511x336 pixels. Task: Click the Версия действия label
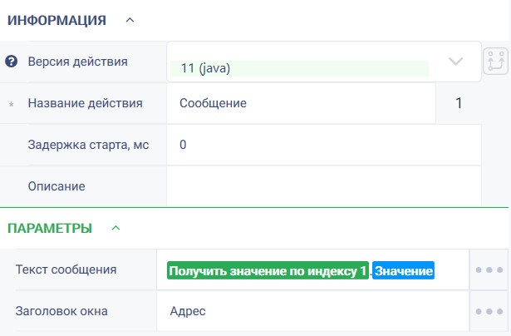[77, 62]
